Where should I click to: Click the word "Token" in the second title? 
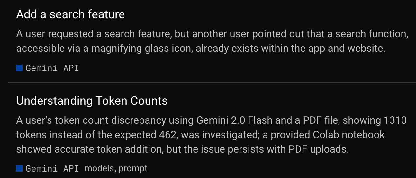point(111,101)
